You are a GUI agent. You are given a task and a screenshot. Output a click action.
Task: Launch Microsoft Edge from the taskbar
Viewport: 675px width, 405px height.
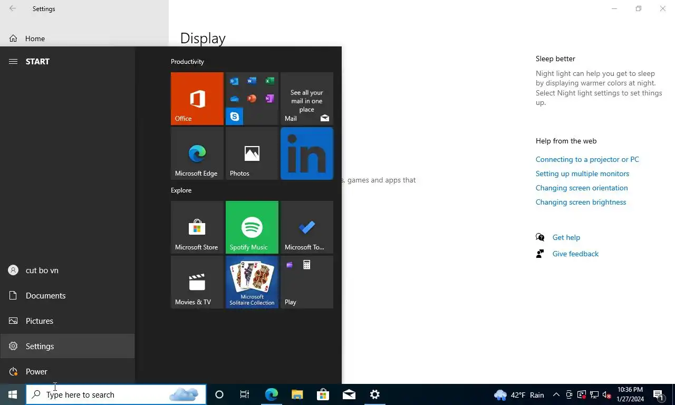271,394
